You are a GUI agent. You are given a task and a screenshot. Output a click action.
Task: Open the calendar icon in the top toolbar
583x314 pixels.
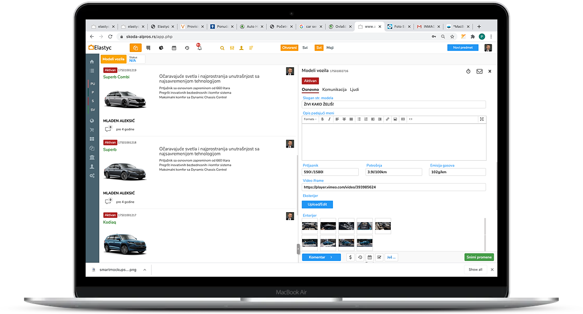pyautogui.click(x=174, y=48)
